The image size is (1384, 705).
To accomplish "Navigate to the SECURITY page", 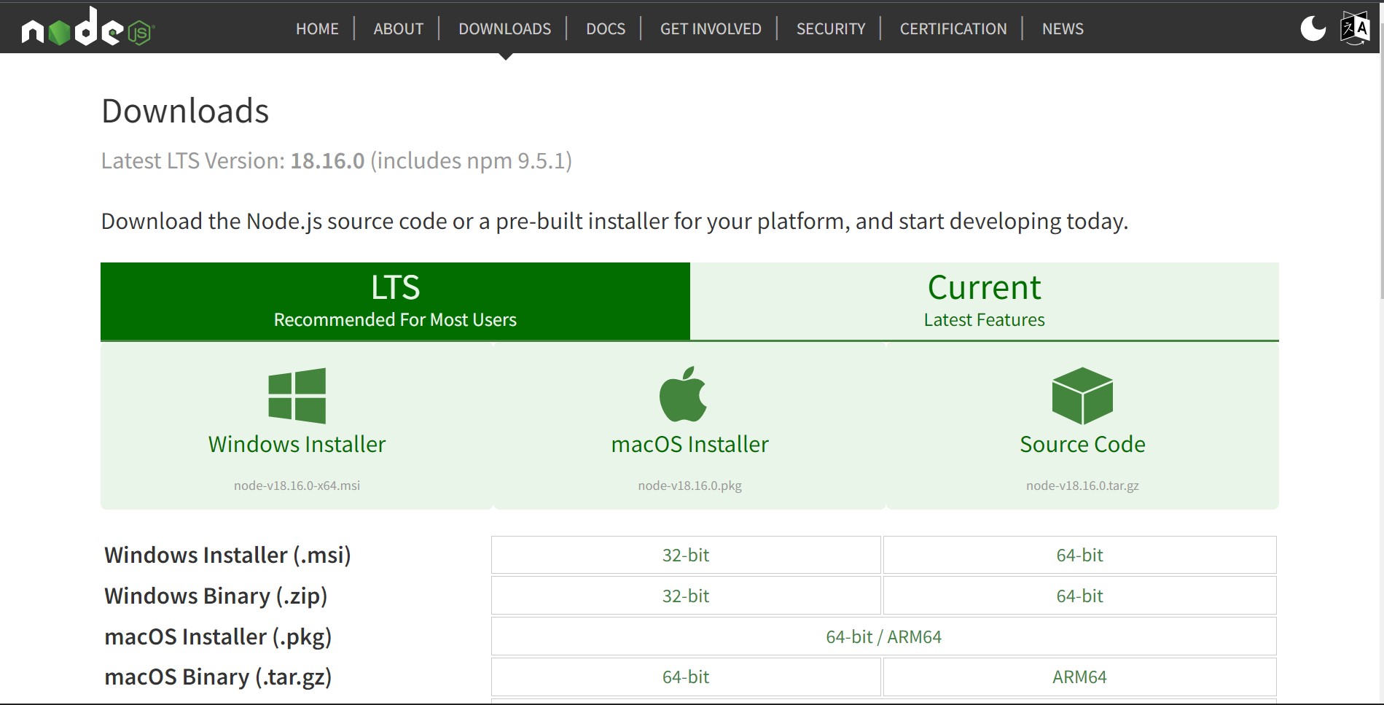I will 830,28.
